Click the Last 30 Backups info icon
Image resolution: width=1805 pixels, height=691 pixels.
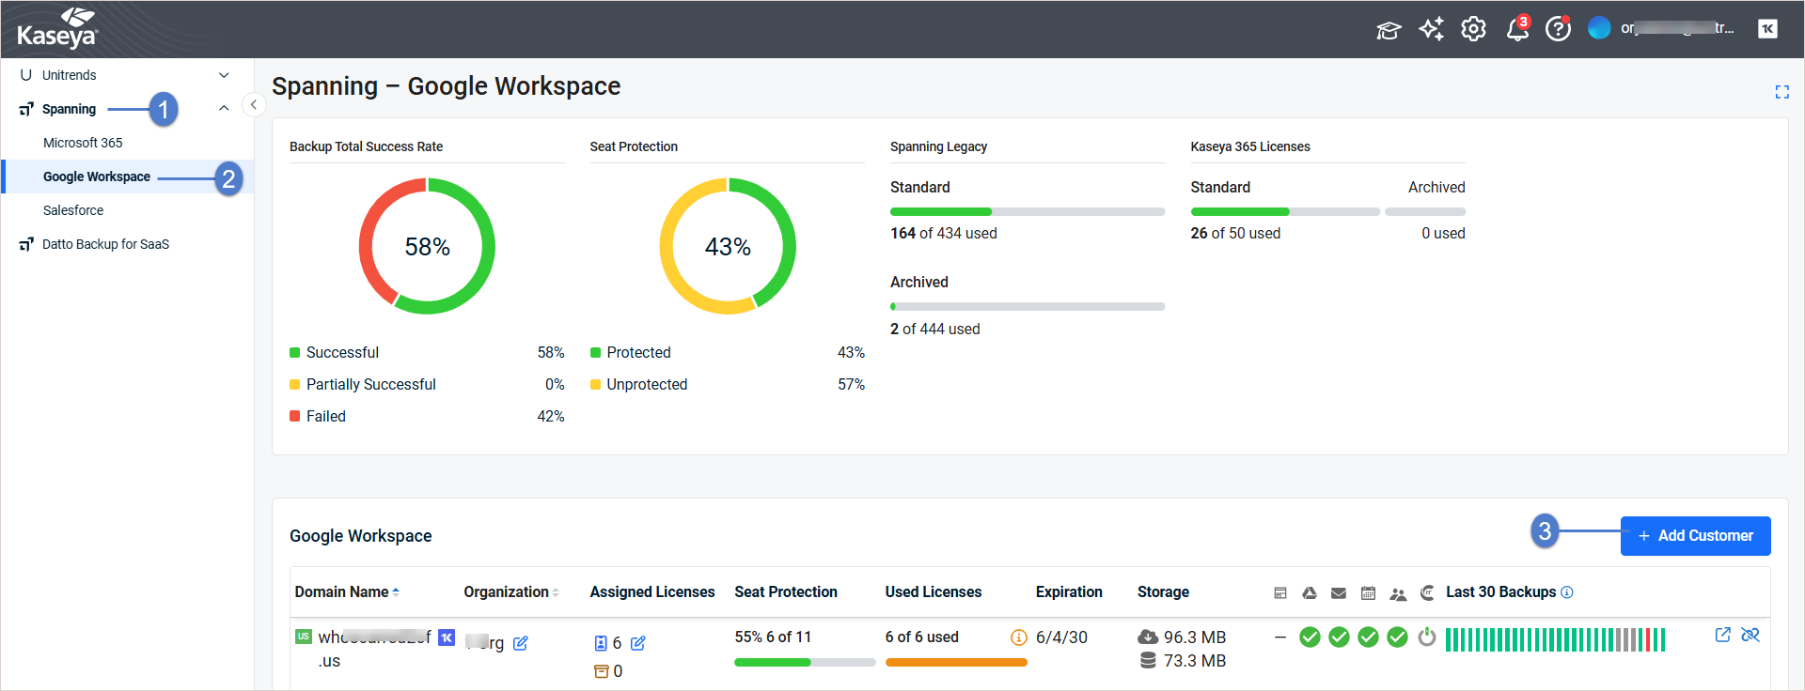[x=1566, y=591]
